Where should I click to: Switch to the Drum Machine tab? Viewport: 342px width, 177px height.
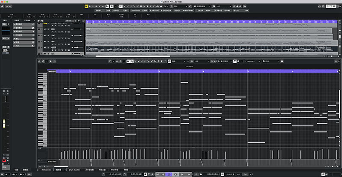[74, 170]
